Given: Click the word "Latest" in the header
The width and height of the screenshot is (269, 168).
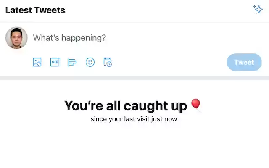Looking at the screenshot, I should click(20, 10).
